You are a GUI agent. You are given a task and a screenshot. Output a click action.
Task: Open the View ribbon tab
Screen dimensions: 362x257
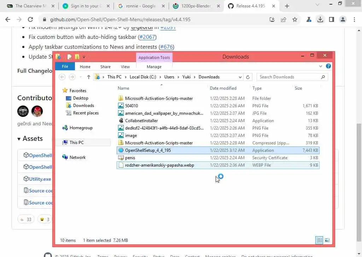[x=125, y=67]
